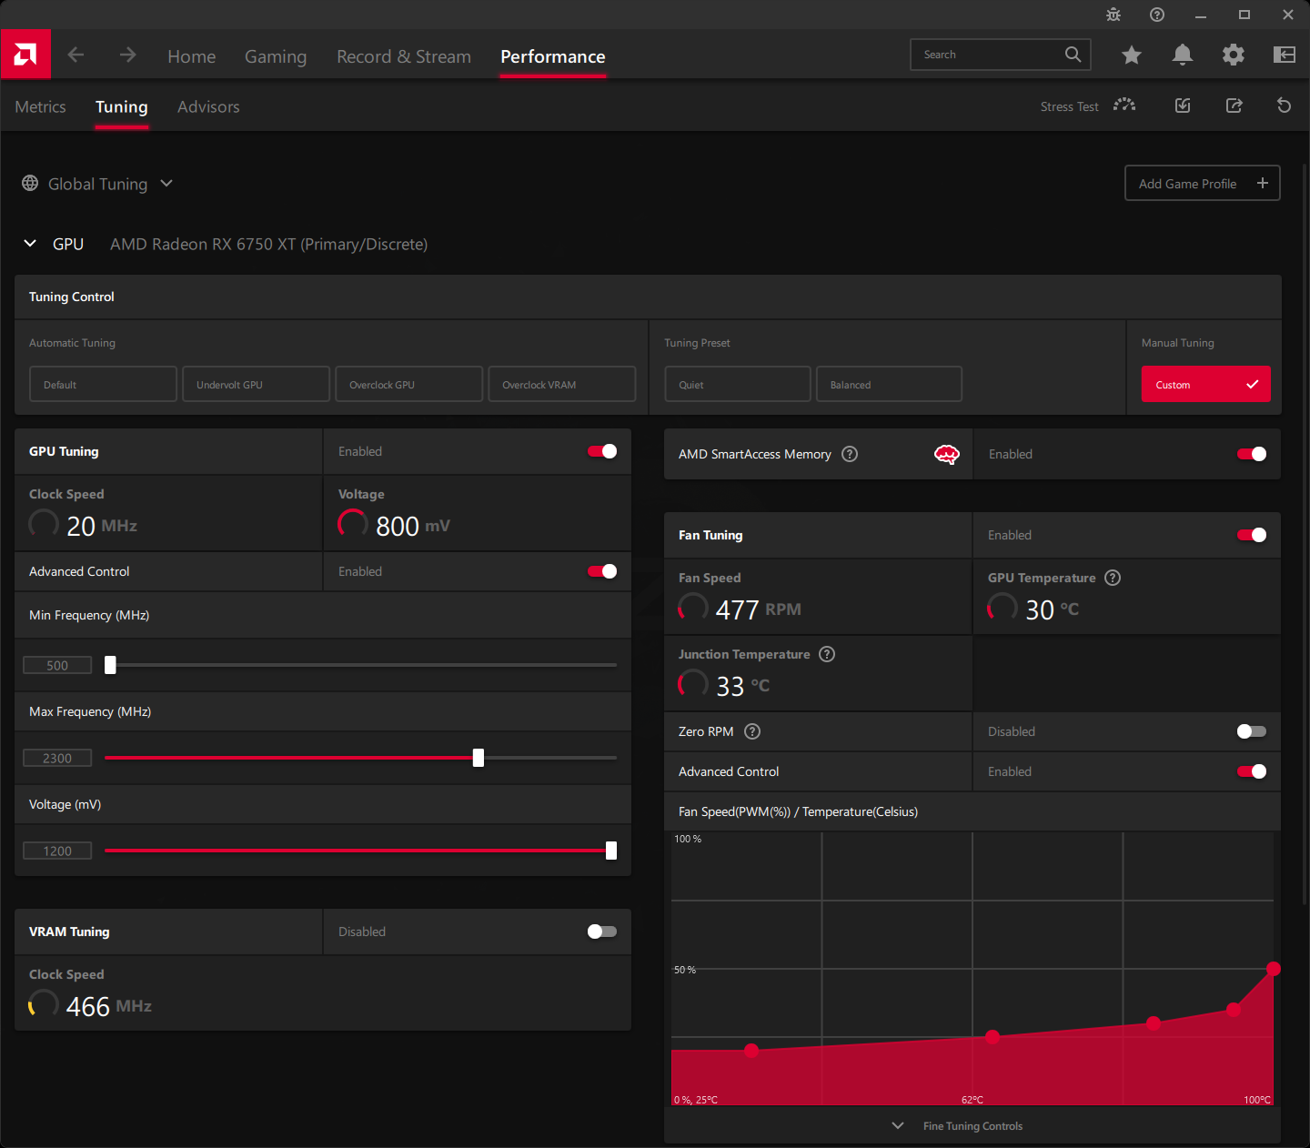Select Overclock VRAM option
Screen dimensions: 1310x1148
[561, 384]
